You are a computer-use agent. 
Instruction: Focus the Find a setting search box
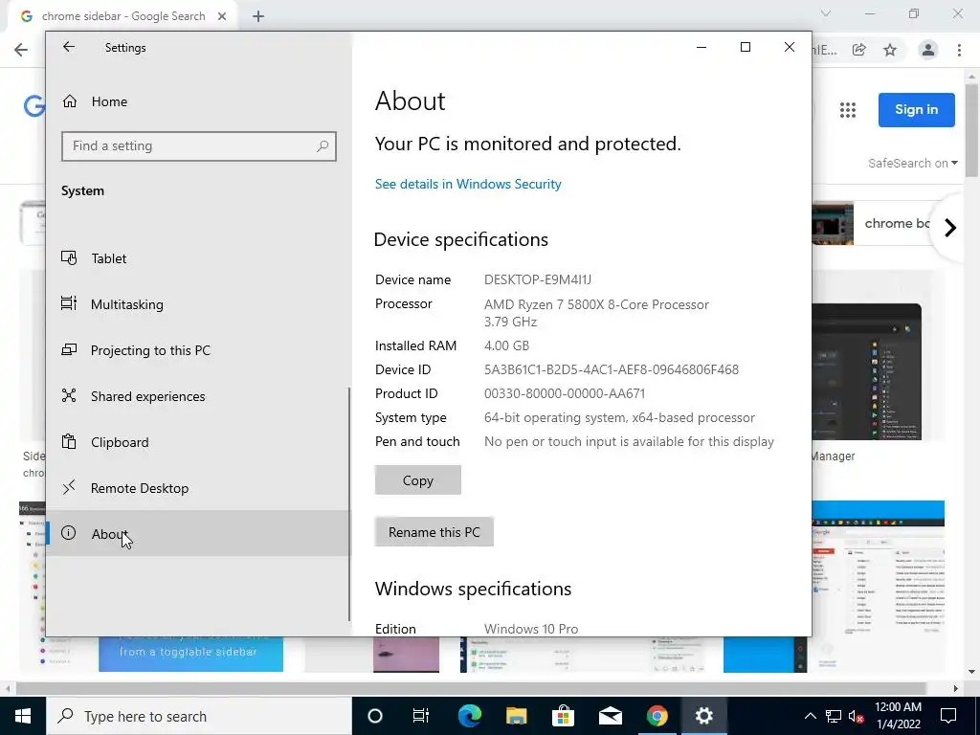click(199, 145)
